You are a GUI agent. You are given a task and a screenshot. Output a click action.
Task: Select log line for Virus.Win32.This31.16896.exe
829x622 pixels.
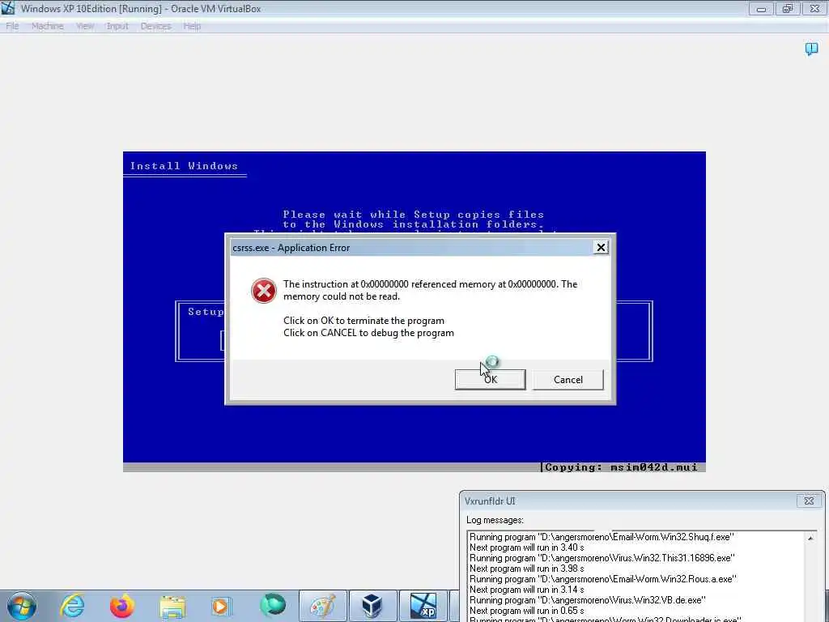pyautogui.click(x=602, y=558)
